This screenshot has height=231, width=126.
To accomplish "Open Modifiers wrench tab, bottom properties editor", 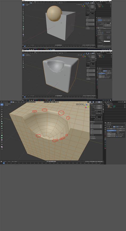I will click(105, 139).
